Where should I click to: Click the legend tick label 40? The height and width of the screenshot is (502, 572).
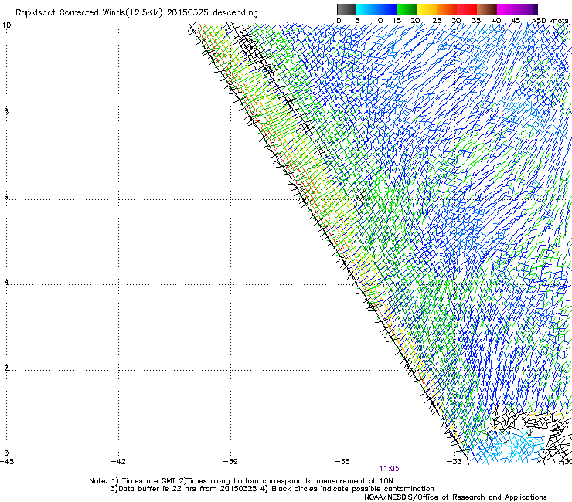pos(496,21)
